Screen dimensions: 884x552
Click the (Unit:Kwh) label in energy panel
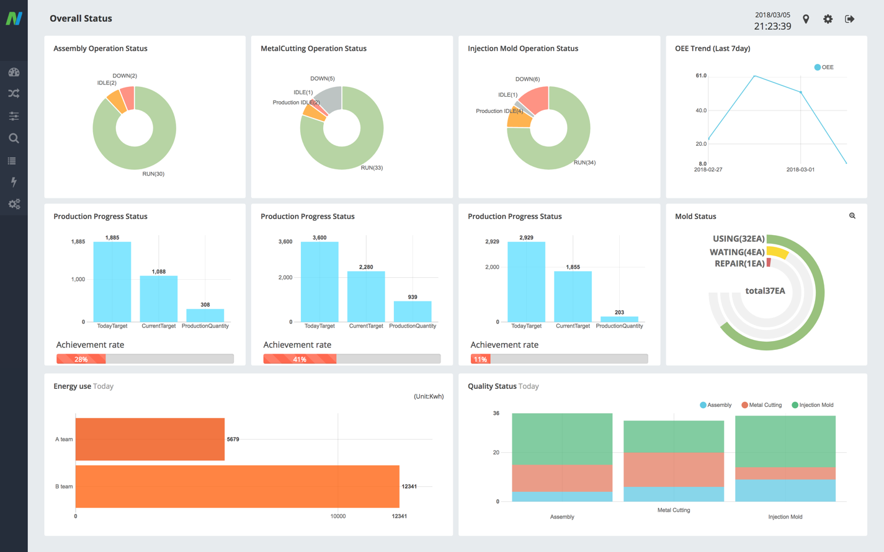[429, 396]
